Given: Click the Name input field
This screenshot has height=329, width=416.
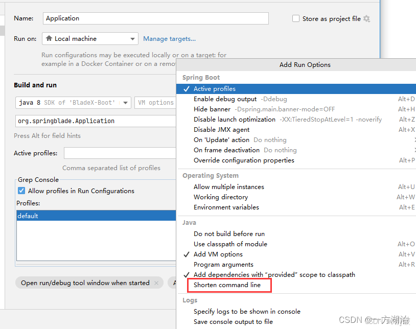Looking at the screenshot, I should click(x=156, y=18).
